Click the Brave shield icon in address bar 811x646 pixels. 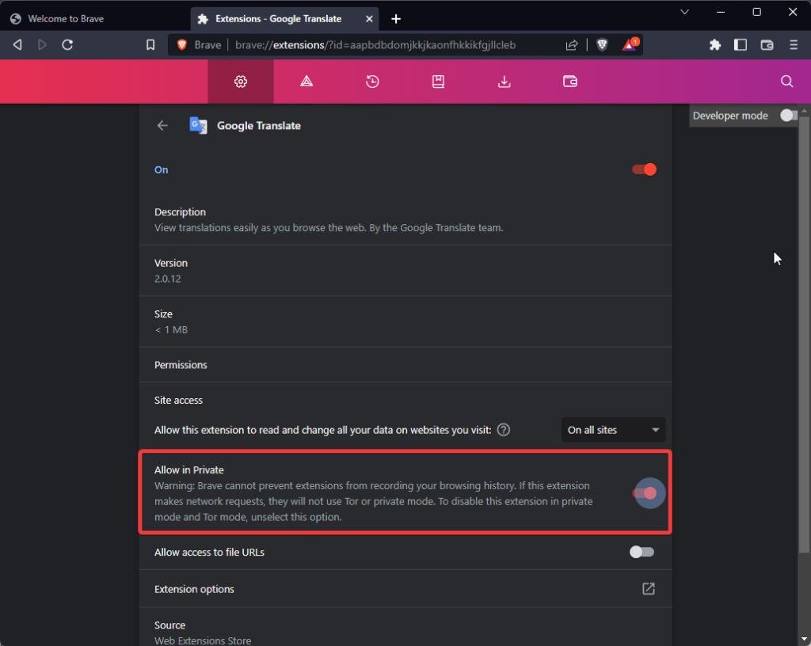click(x=182, y=45)
